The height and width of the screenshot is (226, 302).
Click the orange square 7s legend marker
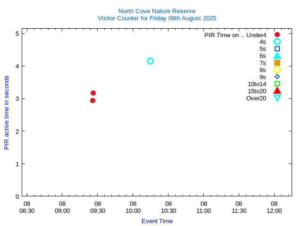pyautogui.click(x=277, y=63)
